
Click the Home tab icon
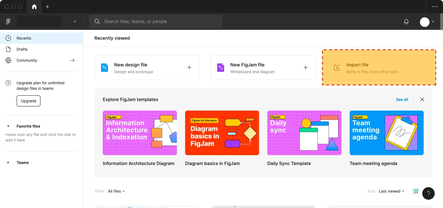[x=34, y=7]
